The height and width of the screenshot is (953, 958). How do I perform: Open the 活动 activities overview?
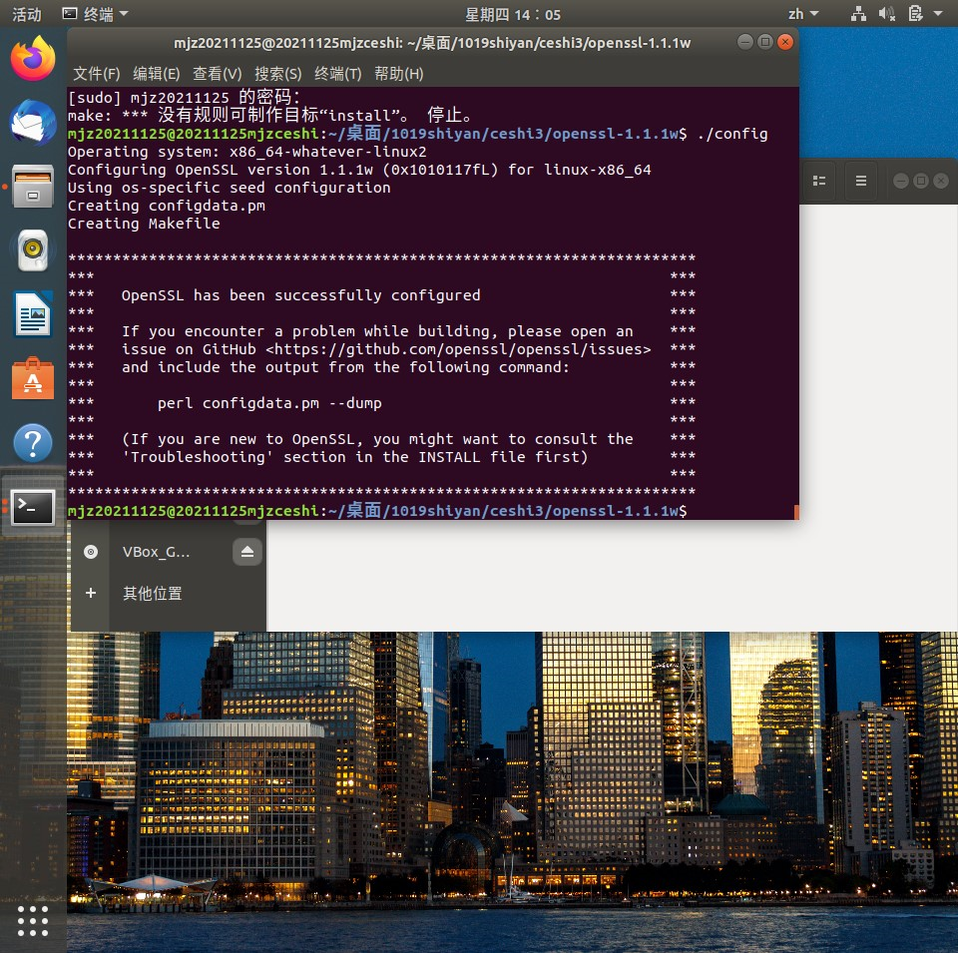[x=27, y=14]
